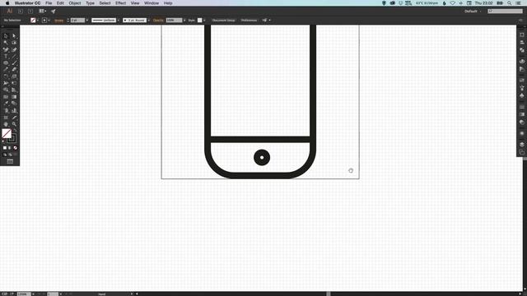Select the Type tool
This screenshot has height=296, width=527.
coord(6,56)
